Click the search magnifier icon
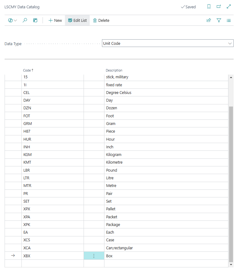Screen dimensions: 237x272 click(25, 20)
